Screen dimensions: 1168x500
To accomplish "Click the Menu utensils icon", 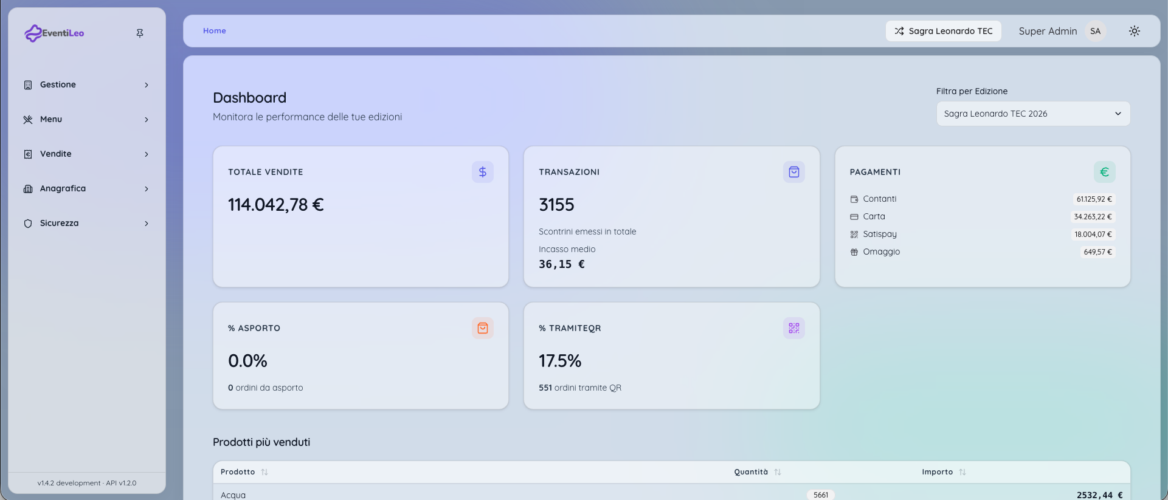I will (x=28, y=120).
